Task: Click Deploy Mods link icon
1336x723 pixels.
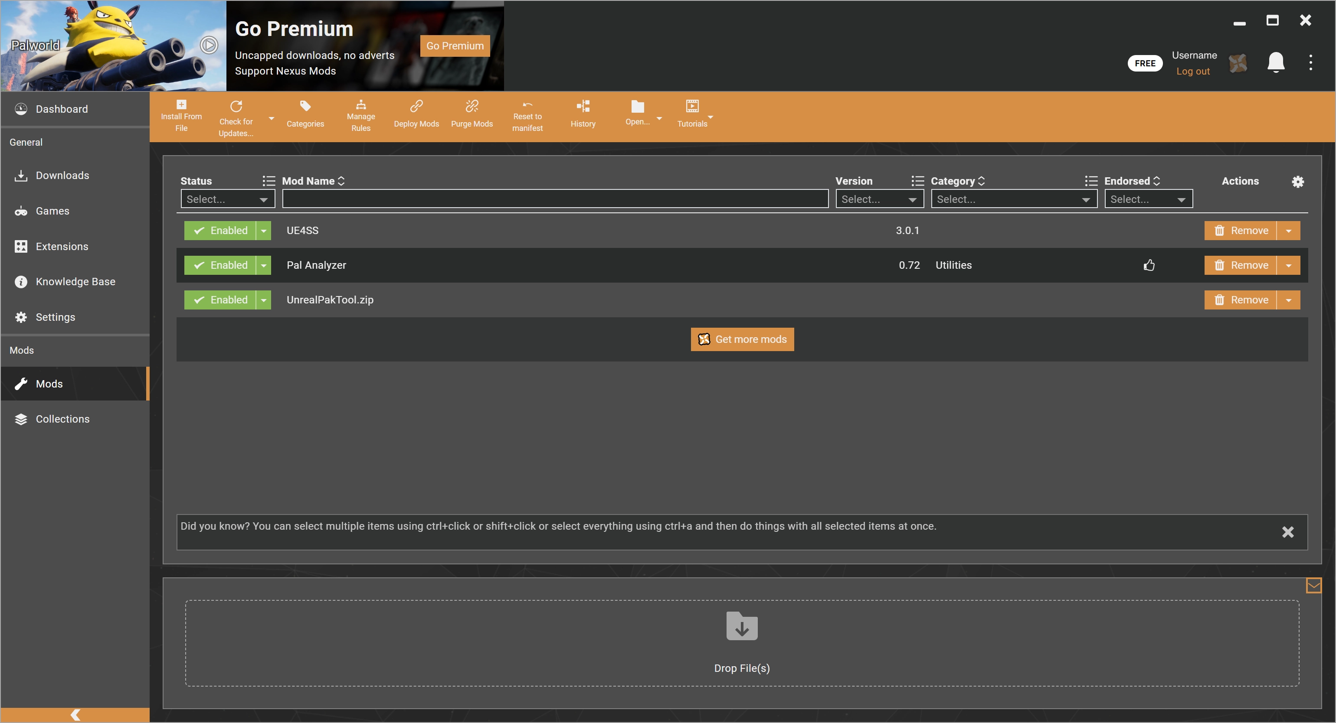Action: (416, 106)
